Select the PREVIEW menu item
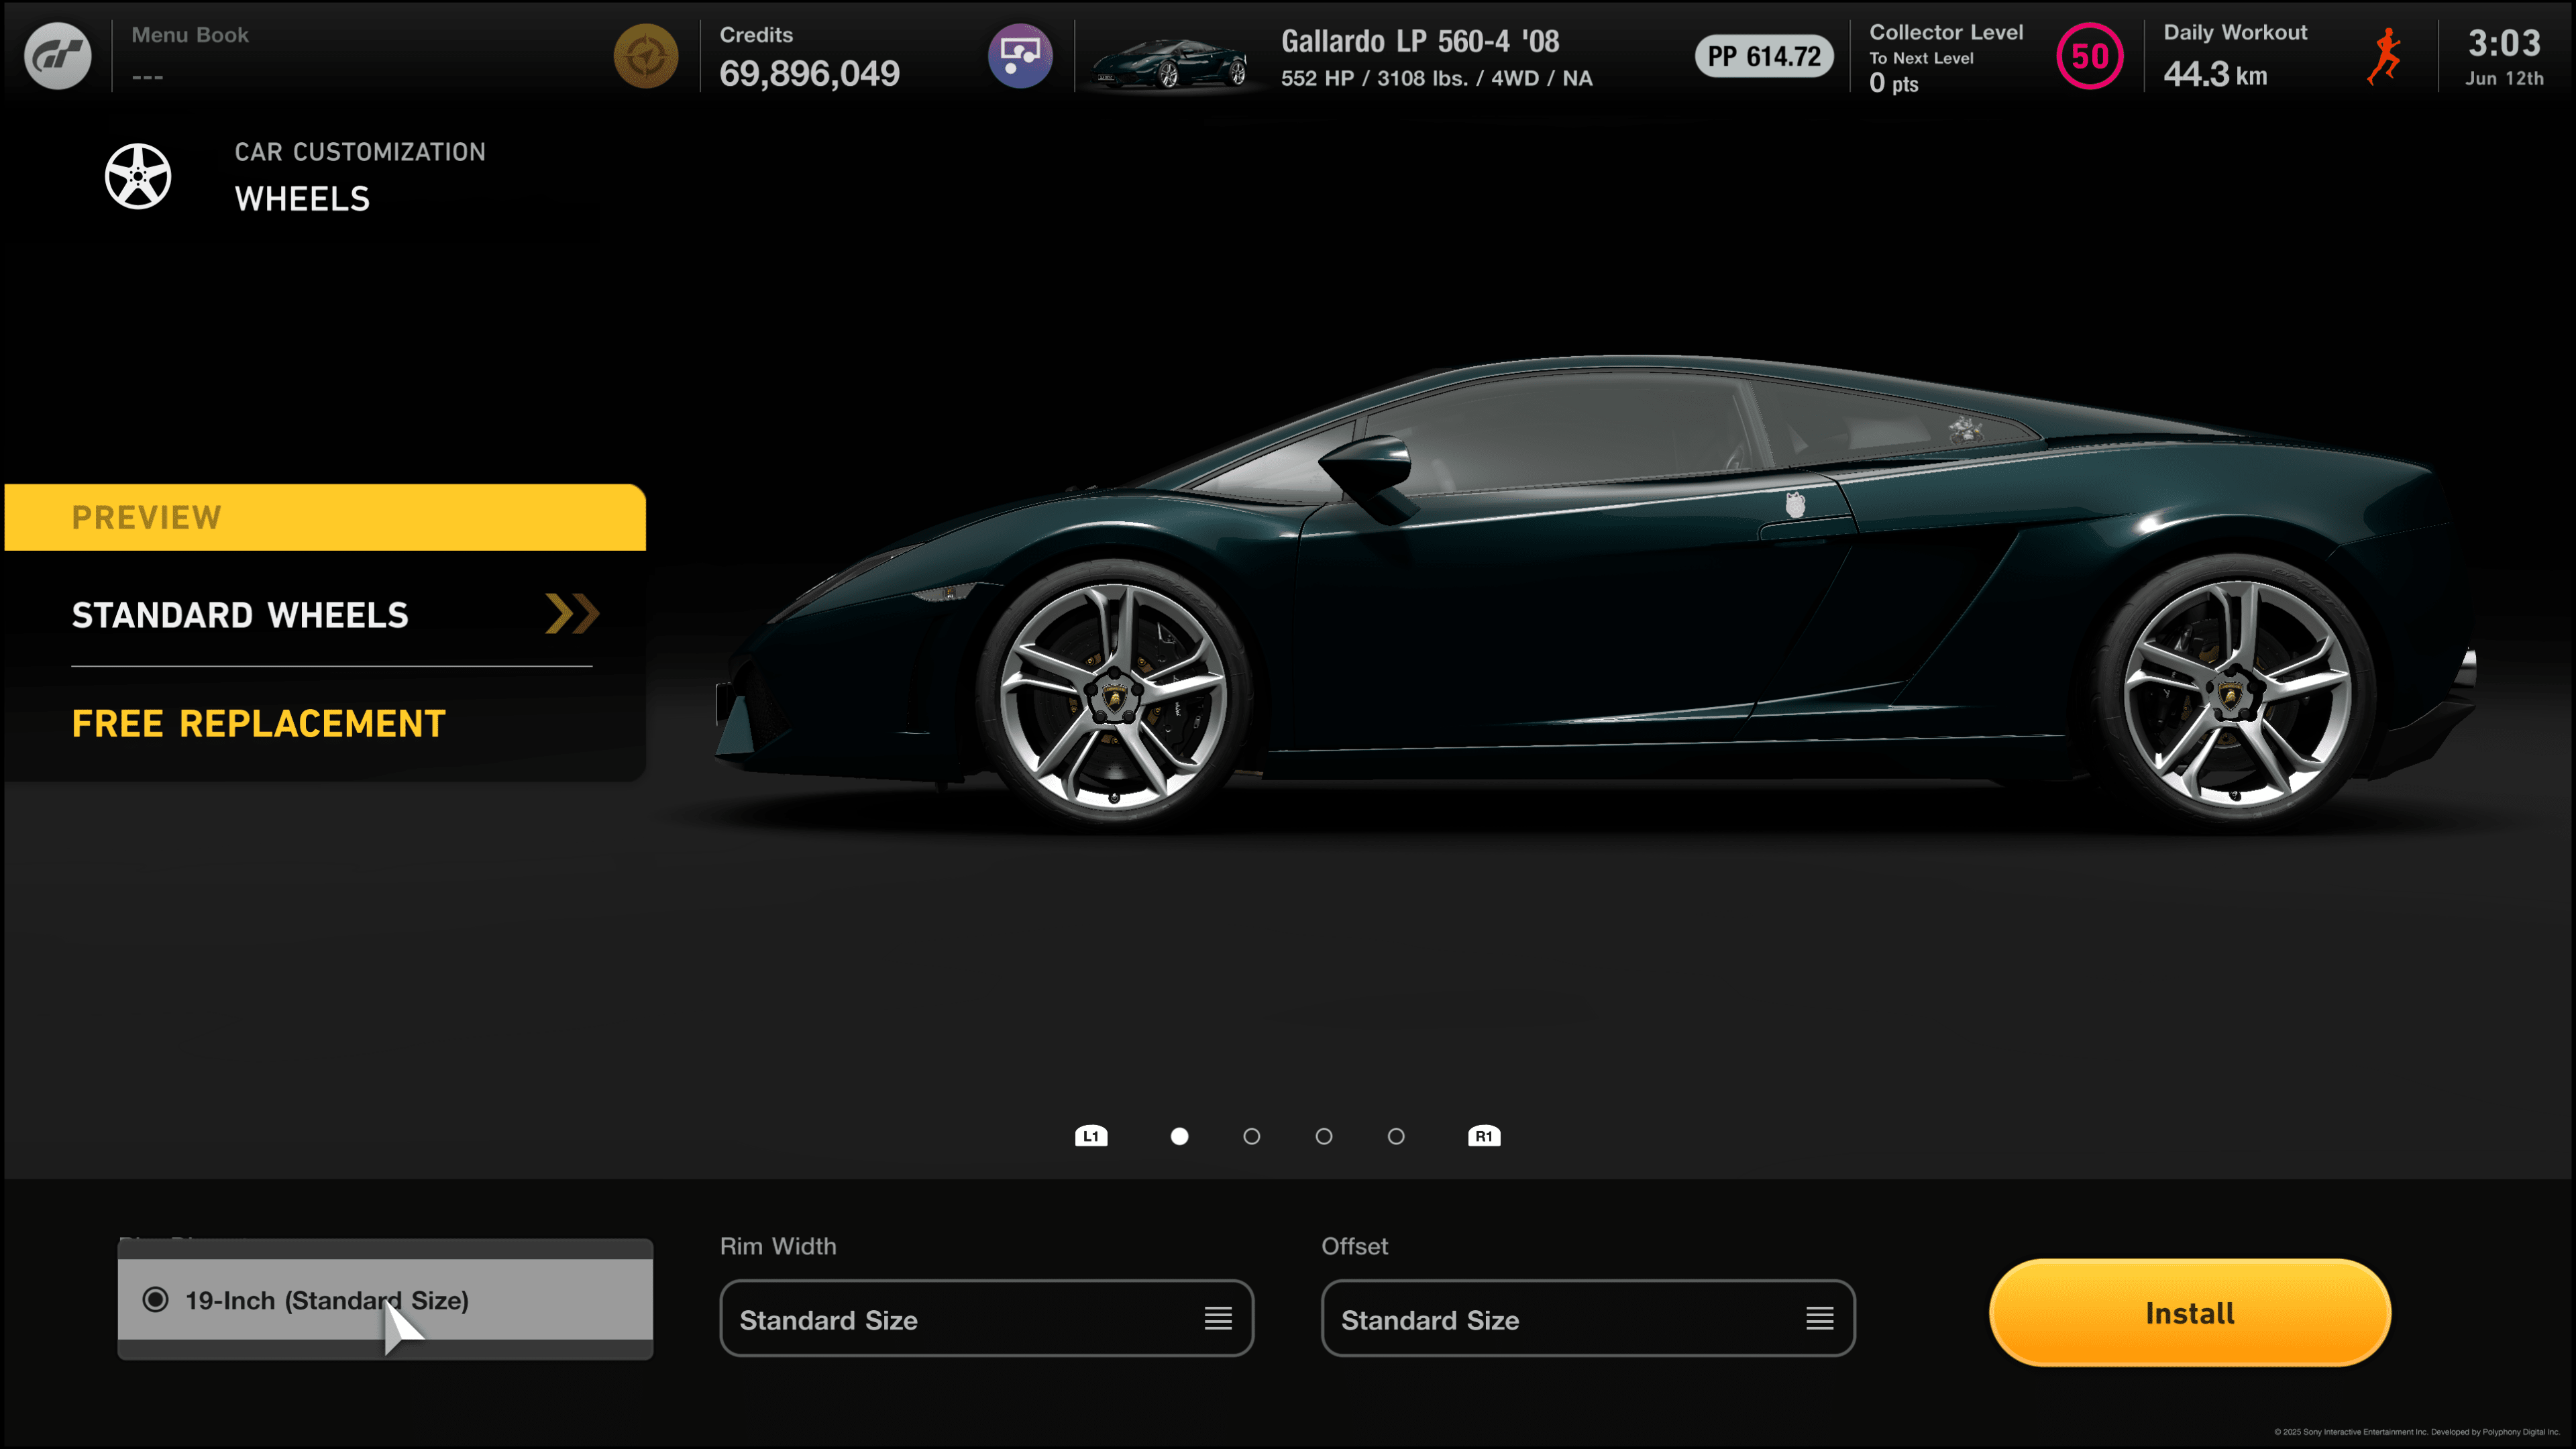Viewport: 2576px width, 1449px height. (325, 517)
